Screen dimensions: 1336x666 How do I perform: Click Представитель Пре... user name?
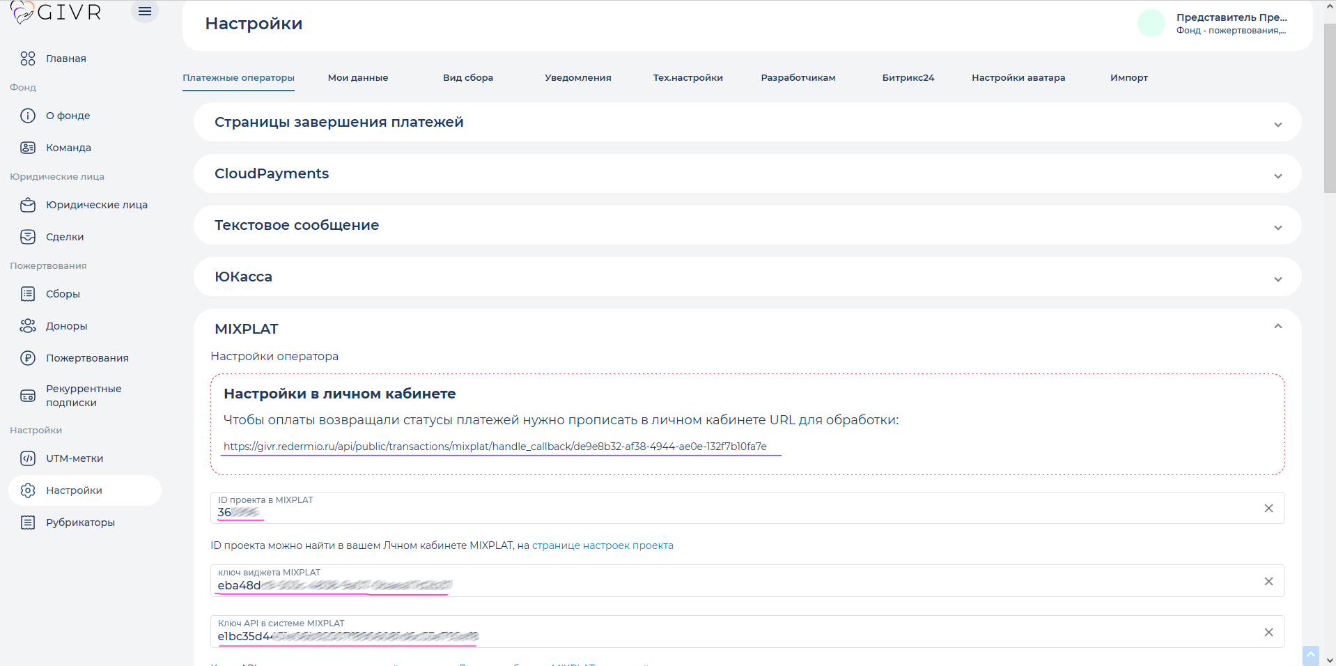tap(1232, 17)
